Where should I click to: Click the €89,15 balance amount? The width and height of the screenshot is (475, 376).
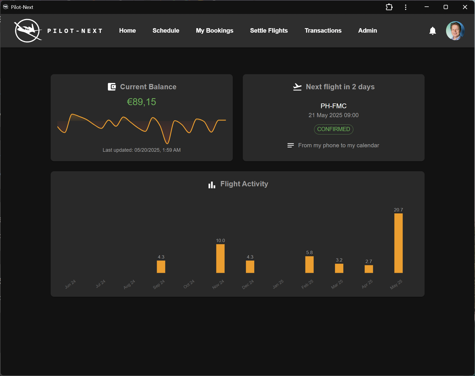coord(141,102)
